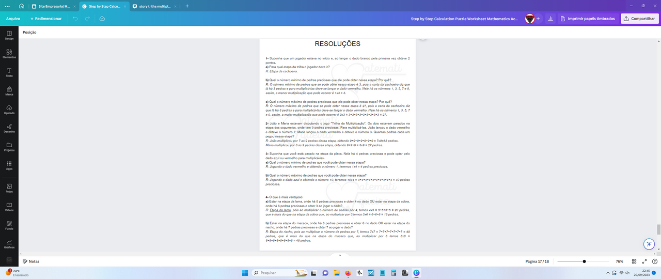The height and width of the screenshot is (279, 661).
Task: Open the 76% zoom level dropdown
Action: 619,261
